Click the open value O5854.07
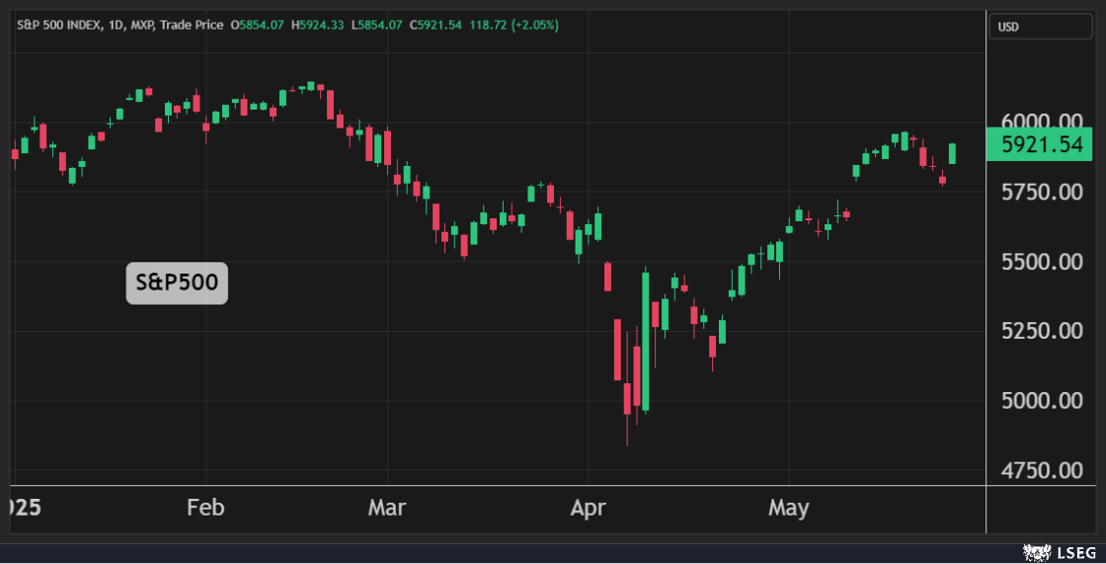 [x=257, y=25]
